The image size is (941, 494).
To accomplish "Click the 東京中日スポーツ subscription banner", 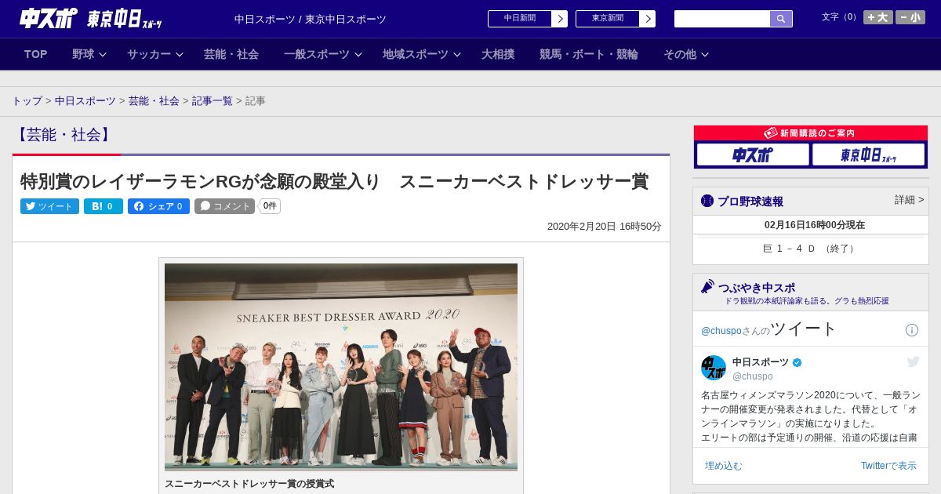I will click(868, 154).
